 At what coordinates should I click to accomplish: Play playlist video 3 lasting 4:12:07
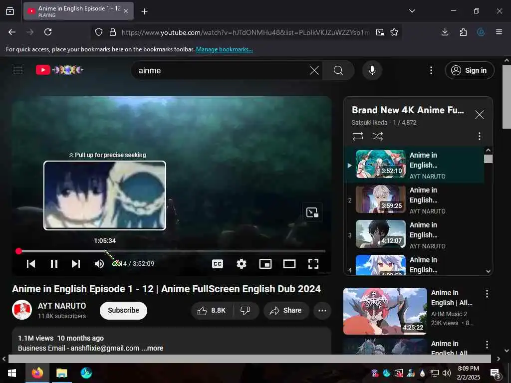click(381, 234)
